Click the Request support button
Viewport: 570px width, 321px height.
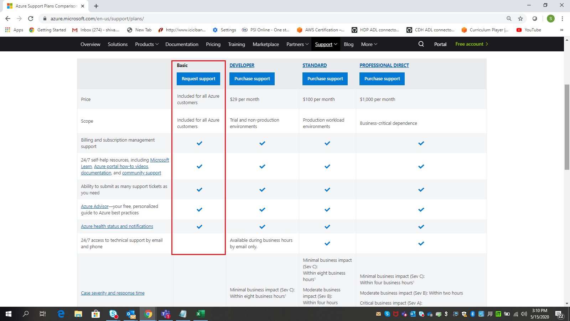[x=198, y=79]
